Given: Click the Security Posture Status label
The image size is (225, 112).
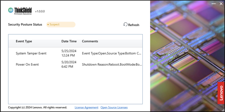Looking at the screenshot, I should click(x=25, y=24).
